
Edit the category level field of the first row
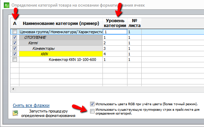coord(115,32)
